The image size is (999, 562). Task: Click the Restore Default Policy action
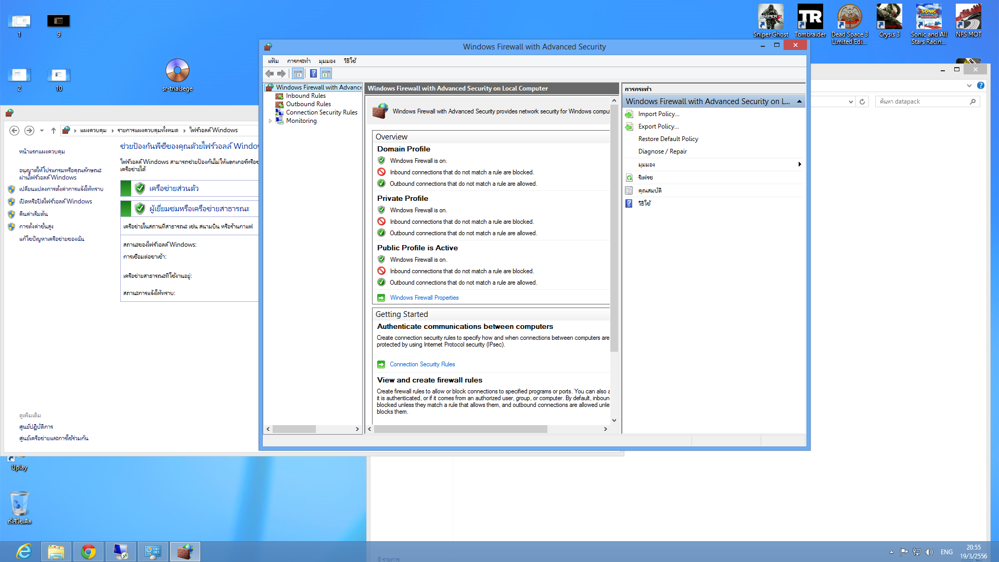pyautogui.click(x=668, y=139)
